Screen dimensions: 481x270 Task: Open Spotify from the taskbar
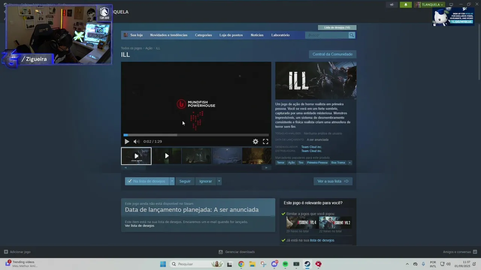point(285,264)
